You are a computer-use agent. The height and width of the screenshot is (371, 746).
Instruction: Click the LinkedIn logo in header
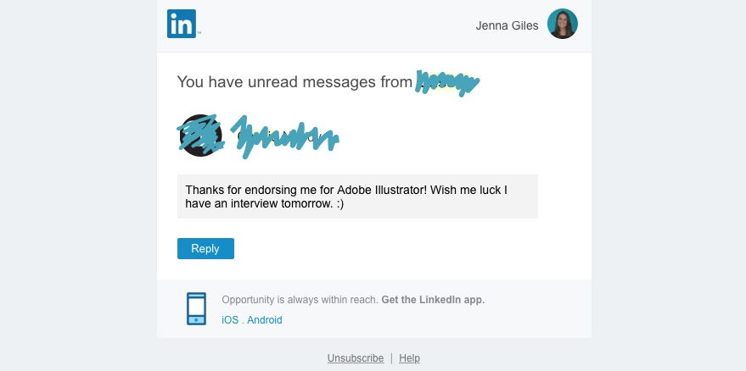coord(182,24)
